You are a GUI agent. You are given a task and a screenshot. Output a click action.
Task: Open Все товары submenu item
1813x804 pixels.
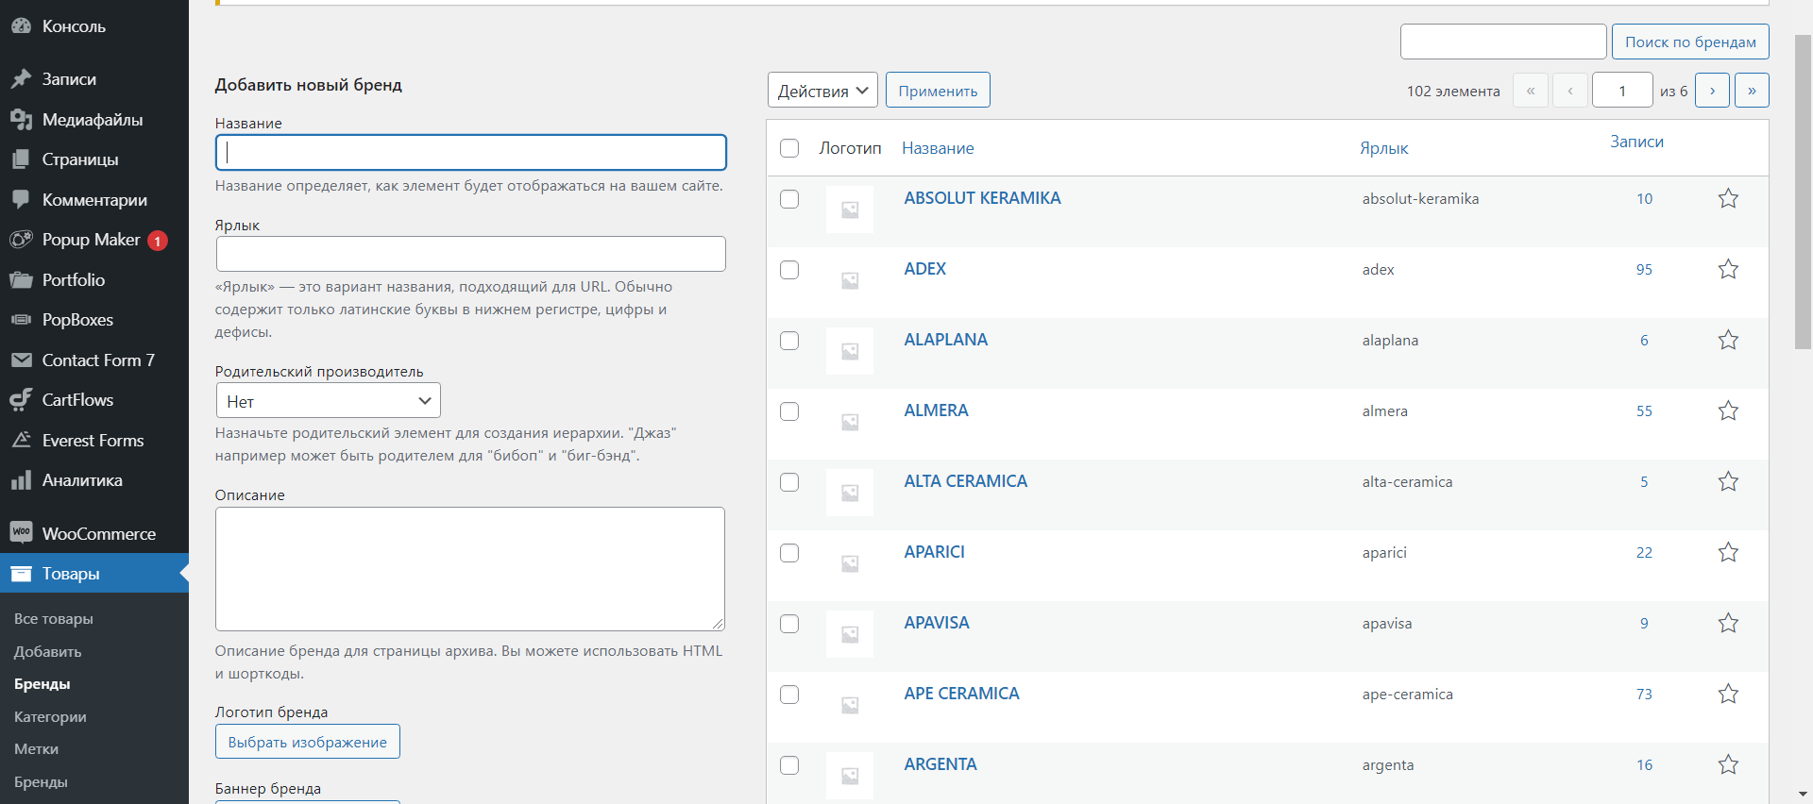pyautogui.click(x=54, y=619)
